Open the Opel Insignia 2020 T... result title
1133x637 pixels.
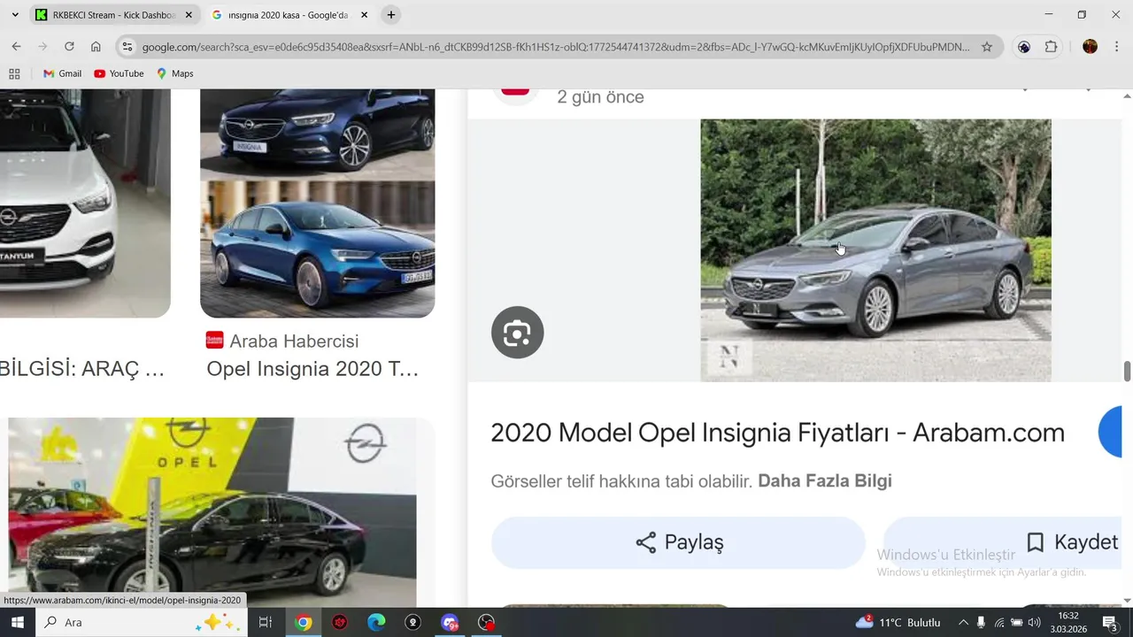coord(312,369)
